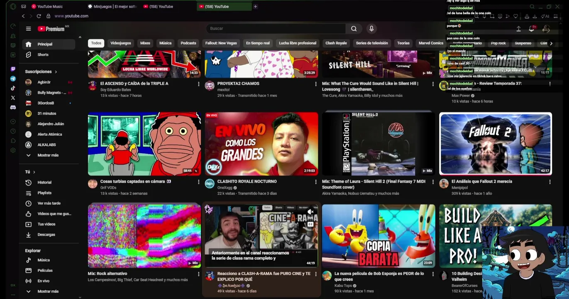Open Telegram in the browser sidebar
Screen dimensions: 569x299
click(13, 78)
